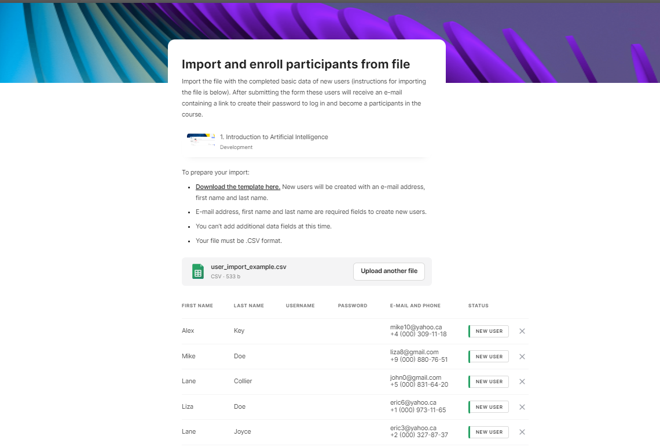Open the Download the template here link
The width and height of the screenshot is (660, 447).
pyautogui.click(x=238, y=187)
